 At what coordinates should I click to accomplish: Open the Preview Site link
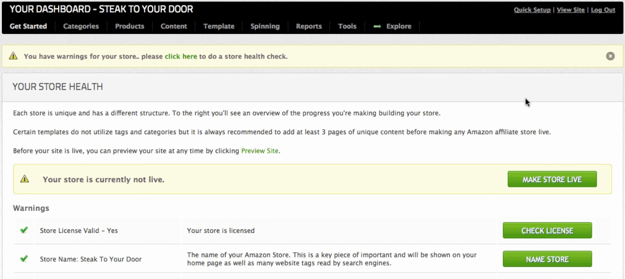pos(260,151)
